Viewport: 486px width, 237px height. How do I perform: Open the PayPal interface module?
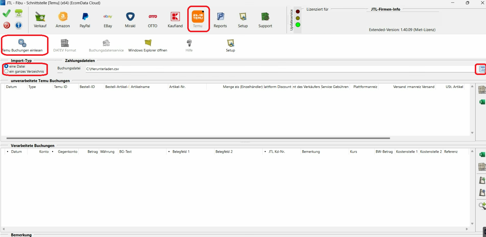[85, 19]
